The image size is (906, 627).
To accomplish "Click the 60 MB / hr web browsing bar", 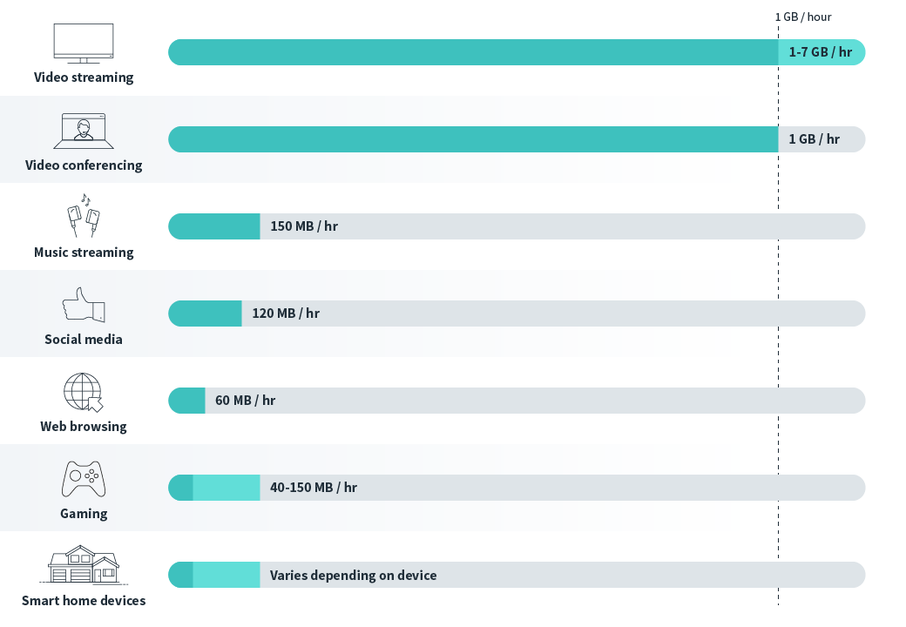I will coord(517,401).
